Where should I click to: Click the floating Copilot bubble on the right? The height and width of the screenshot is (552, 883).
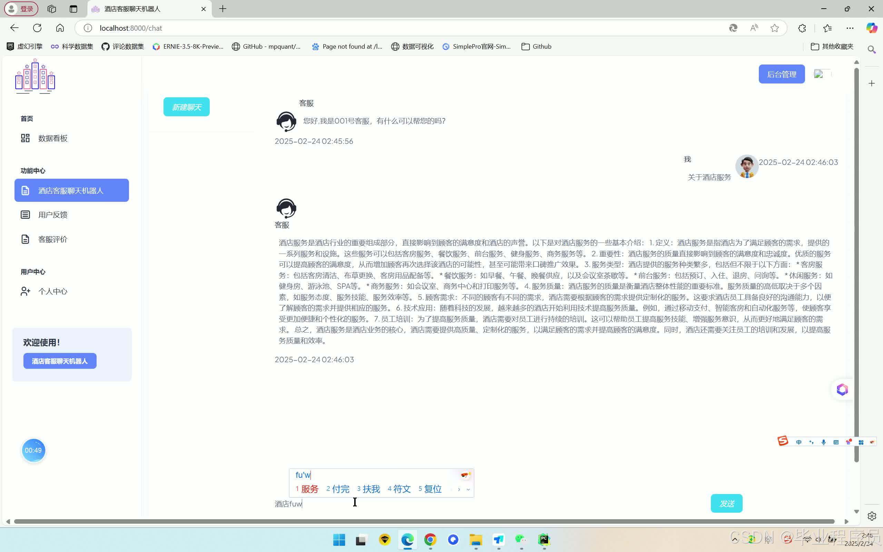click(x=842, y=389)
